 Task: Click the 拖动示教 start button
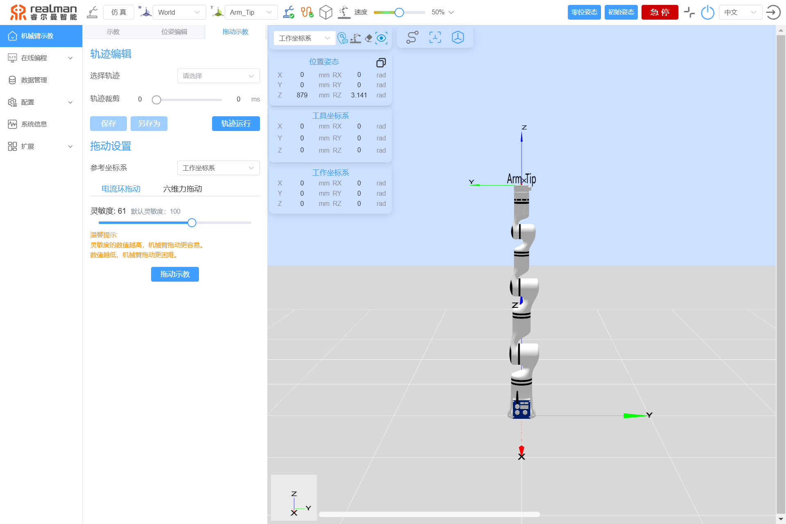(175, 274)
